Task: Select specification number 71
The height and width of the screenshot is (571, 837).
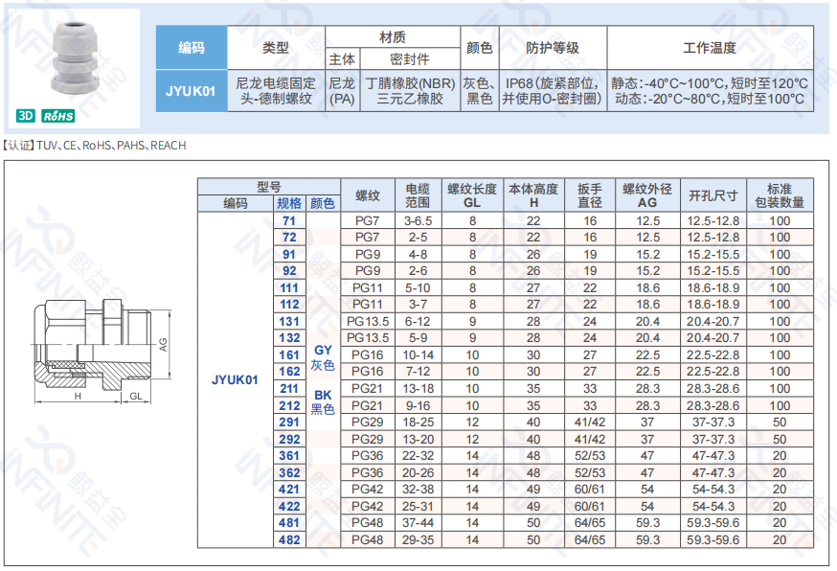Action: (289, 220)
